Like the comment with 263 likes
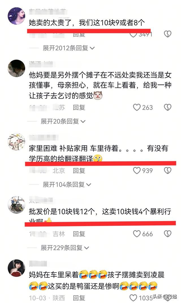The width and height of the screenshot is (181, 303). [137, 107]
